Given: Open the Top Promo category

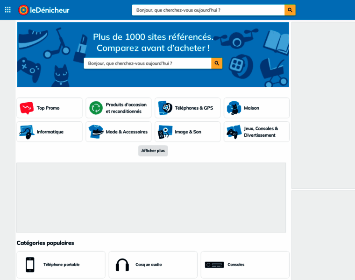Looking at the screenshot, I should [x=50, y=108].
